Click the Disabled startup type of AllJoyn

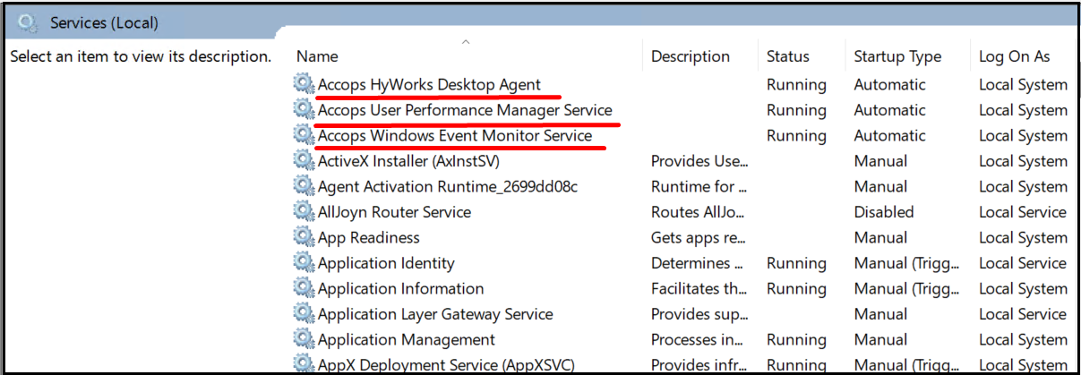coord(883,212)
